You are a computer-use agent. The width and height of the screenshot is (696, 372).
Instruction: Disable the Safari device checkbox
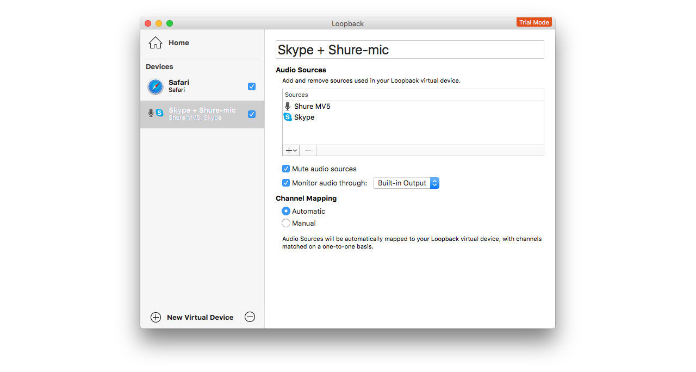click(x=252, y=86)
